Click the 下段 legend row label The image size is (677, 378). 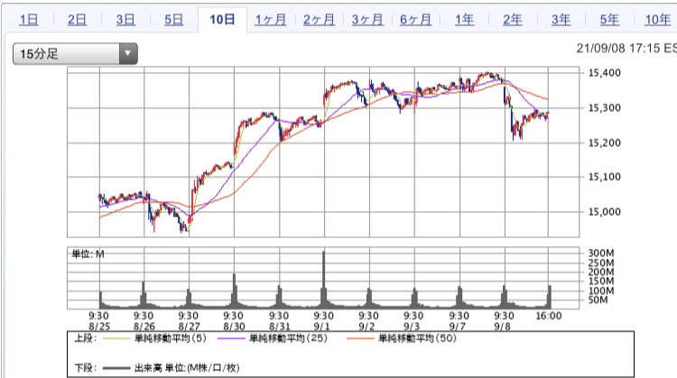pos(86,368)
